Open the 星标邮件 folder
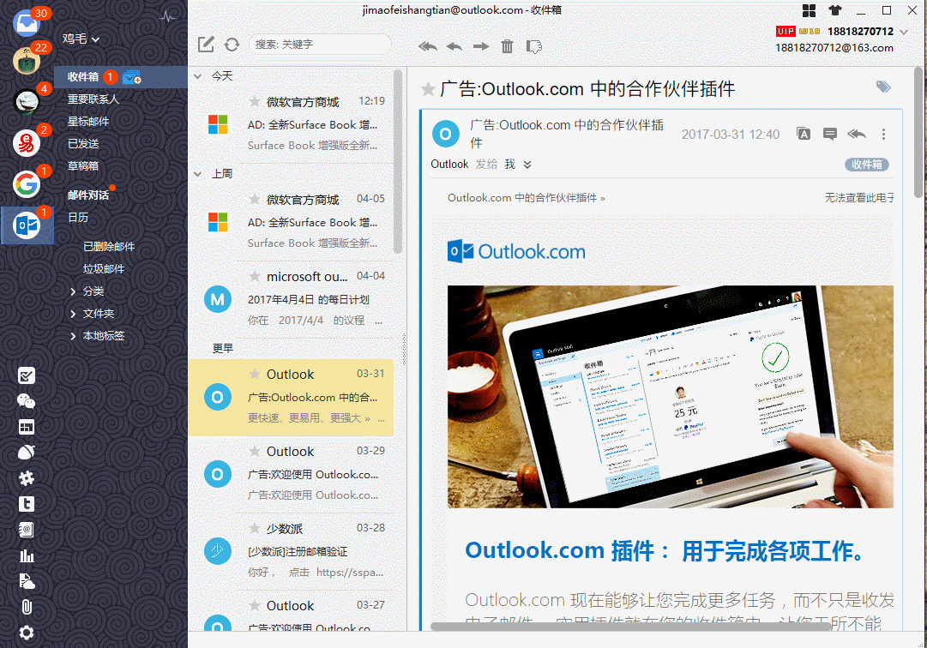 88,121
